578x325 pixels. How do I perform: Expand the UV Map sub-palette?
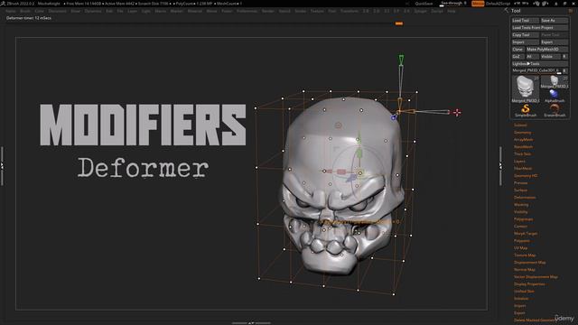521,248
